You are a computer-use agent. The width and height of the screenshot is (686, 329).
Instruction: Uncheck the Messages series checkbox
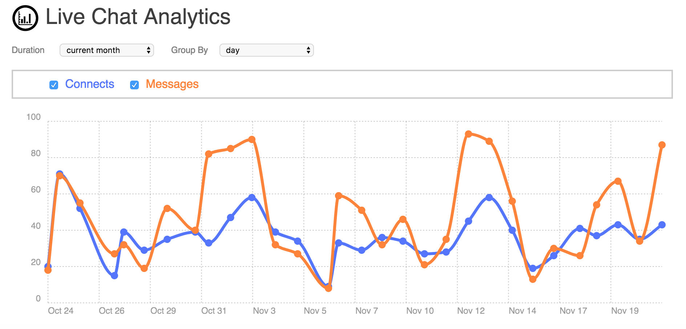[134, 85]
